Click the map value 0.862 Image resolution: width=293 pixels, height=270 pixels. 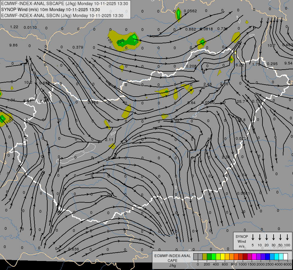(191, 29)
